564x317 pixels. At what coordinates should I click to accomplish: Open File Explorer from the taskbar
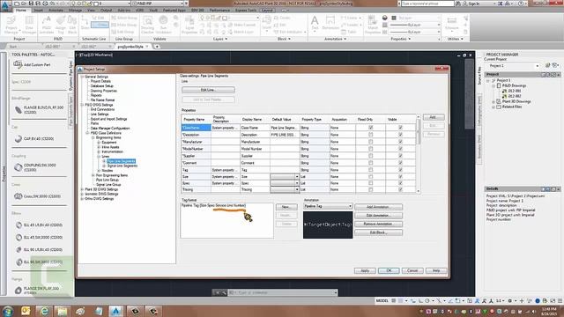click(x=62, y=311)
